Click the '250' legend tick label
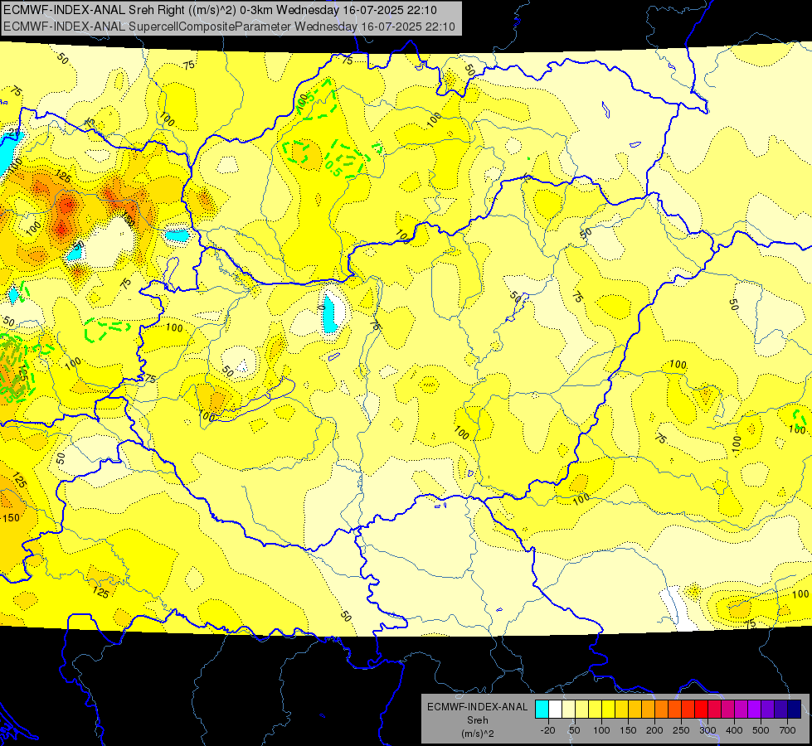This screenshot has width=812, height=746. [681, 730]
